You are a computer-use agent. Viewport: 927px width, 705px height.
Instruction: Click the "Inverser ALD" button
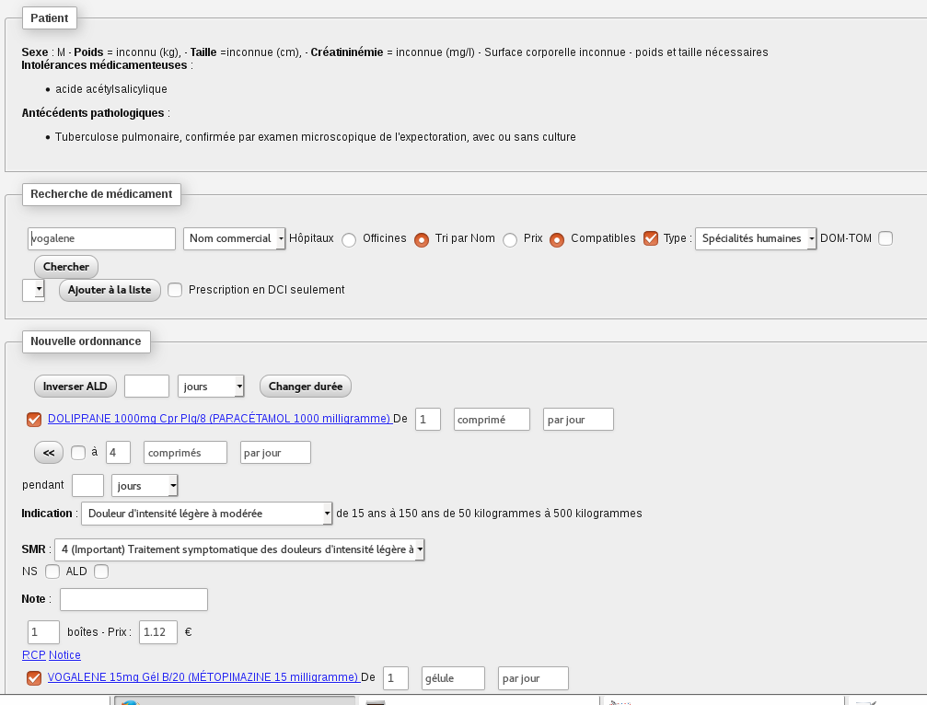[x=75, y=386]
